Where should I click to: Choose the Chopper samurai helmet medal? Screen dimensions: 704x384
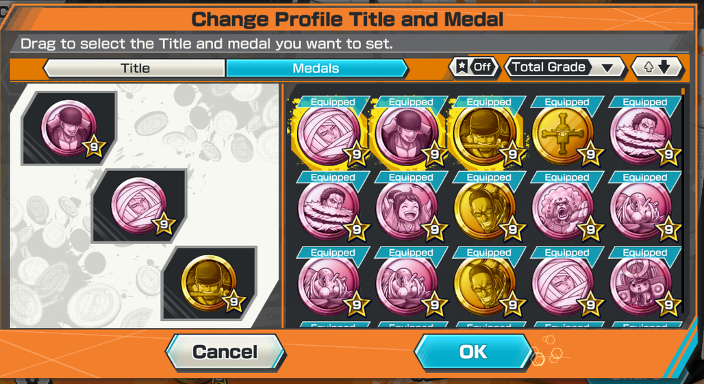(640, 285)
